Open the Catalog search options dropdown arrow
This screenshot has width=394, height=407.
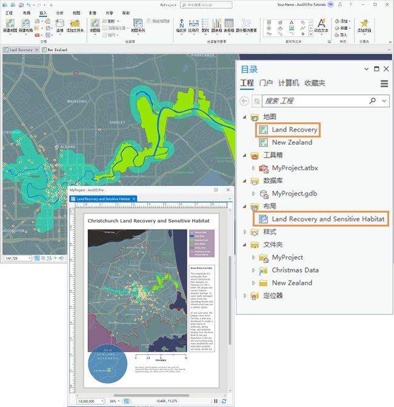point(384,101)
